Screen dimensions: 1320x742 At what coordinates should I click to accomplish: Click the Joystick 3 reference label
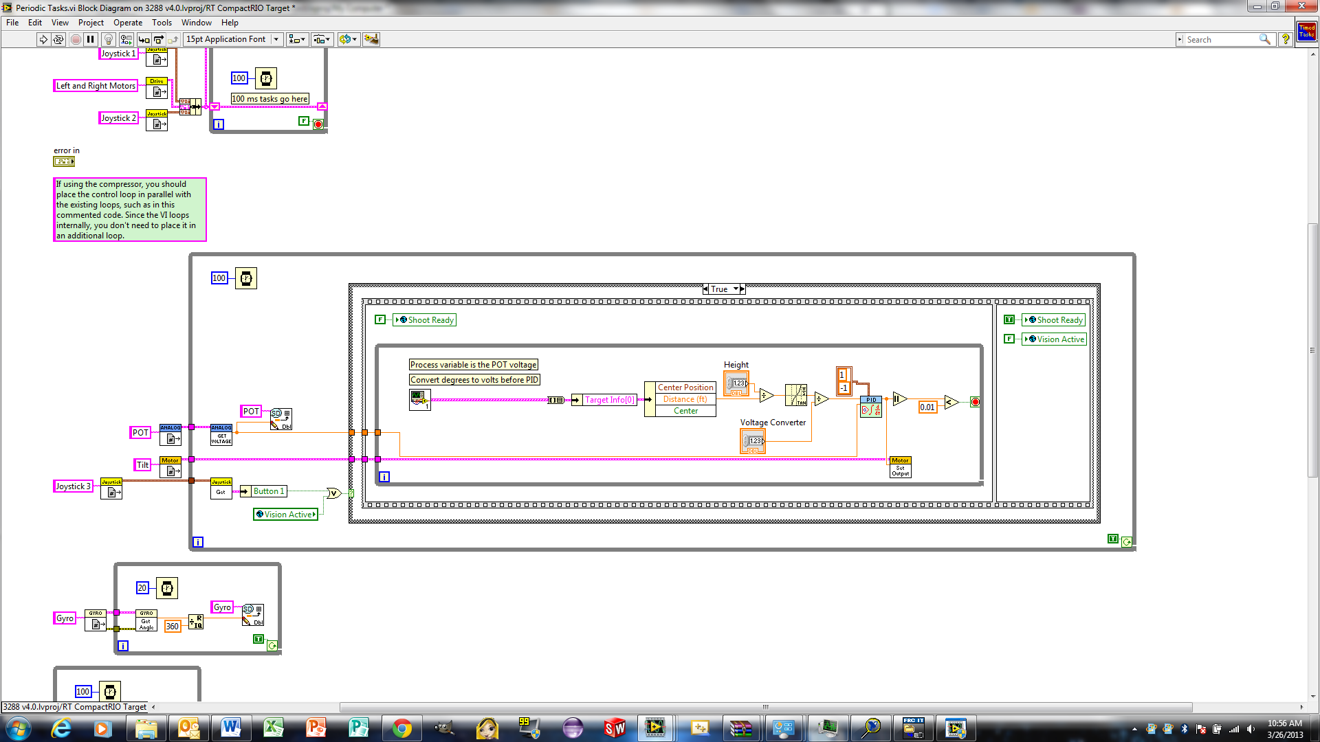click(73, 486)
